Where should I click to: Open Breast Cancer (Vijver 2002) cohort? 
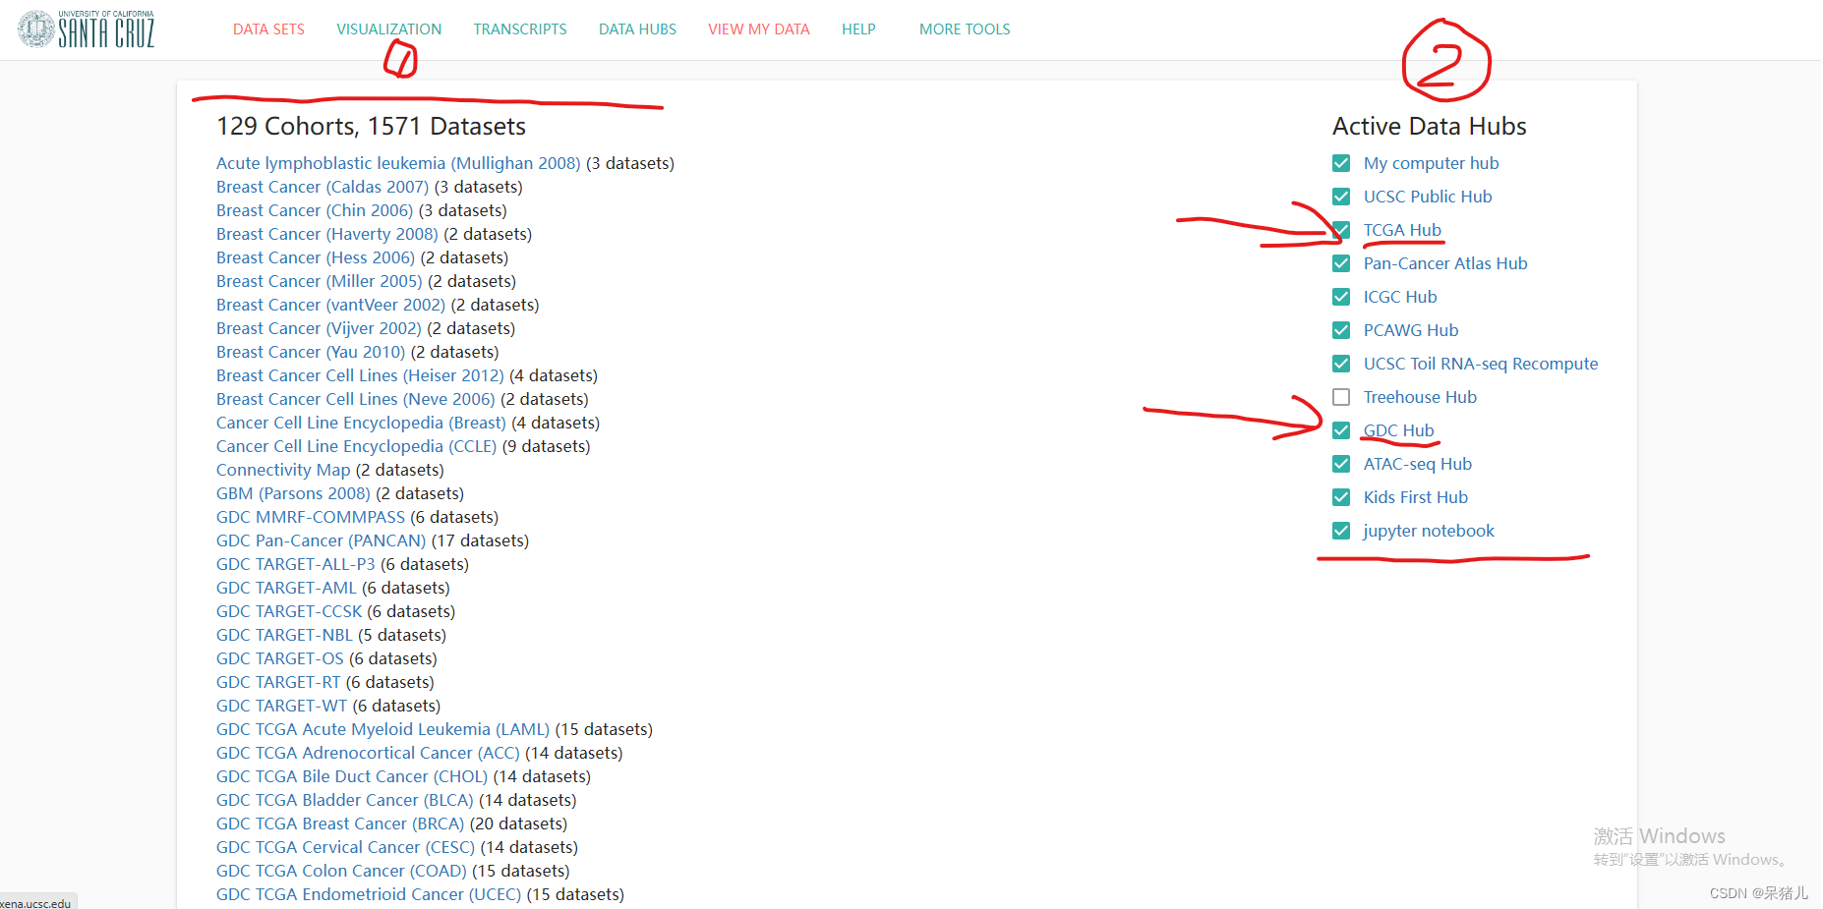[x=319, y=328]
